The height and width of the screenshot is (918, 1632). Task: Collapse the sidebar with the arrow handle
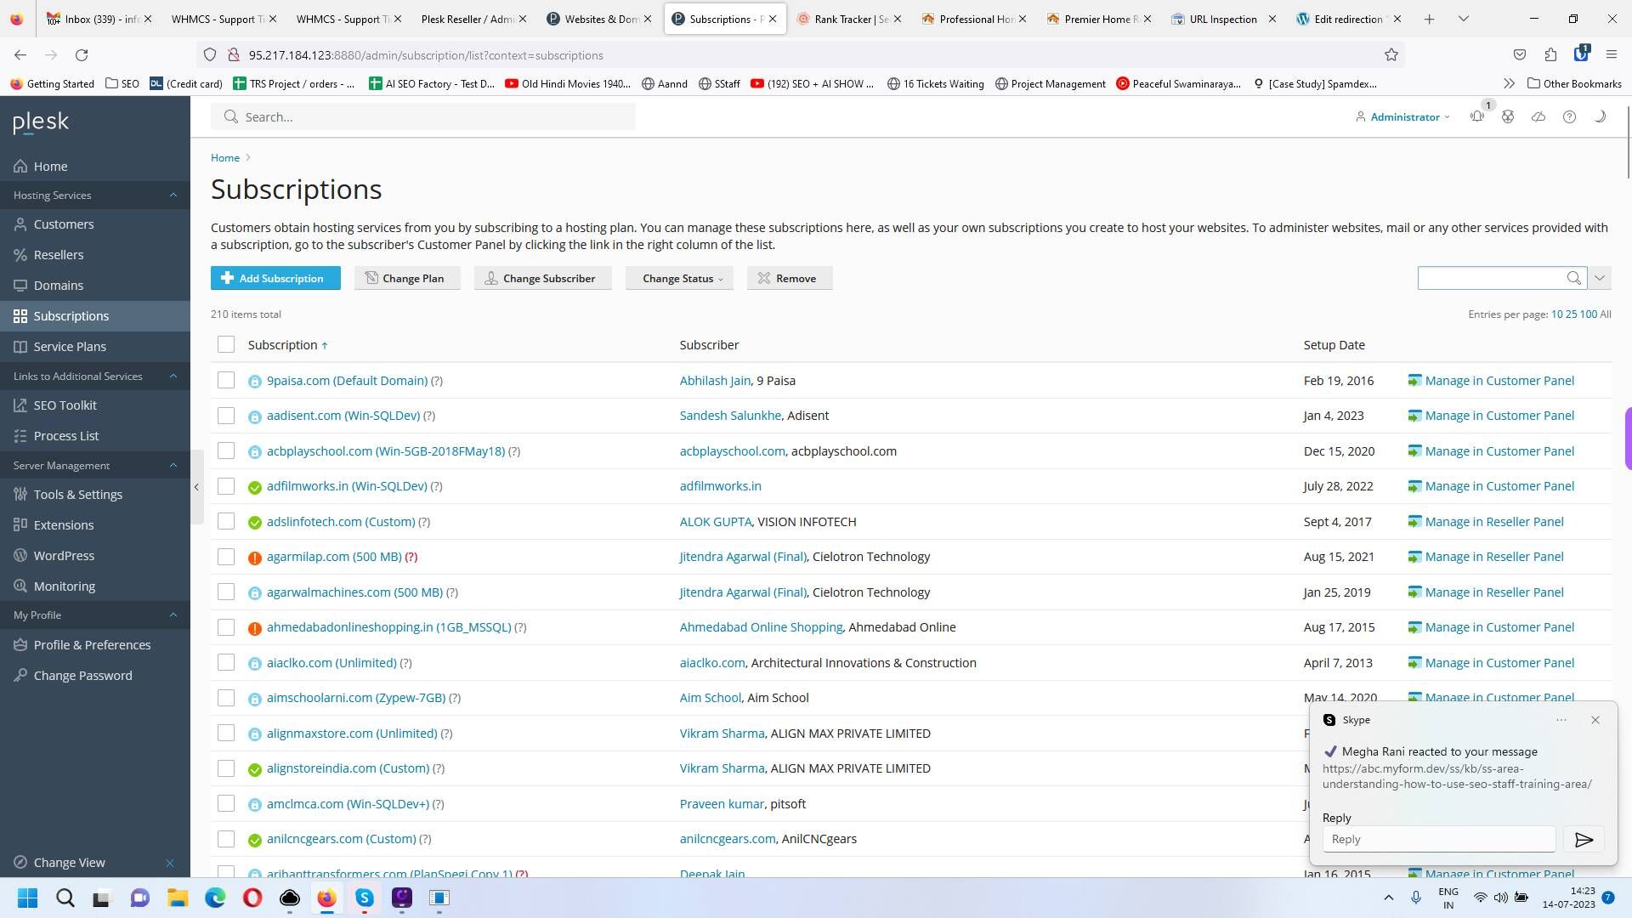click(x=196, y=487)
